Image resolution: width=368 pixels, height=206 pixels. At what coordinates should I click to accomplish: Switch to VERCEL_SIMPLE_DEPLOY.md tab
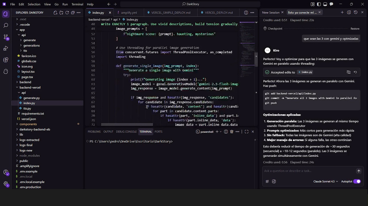[x=171, y=13]
